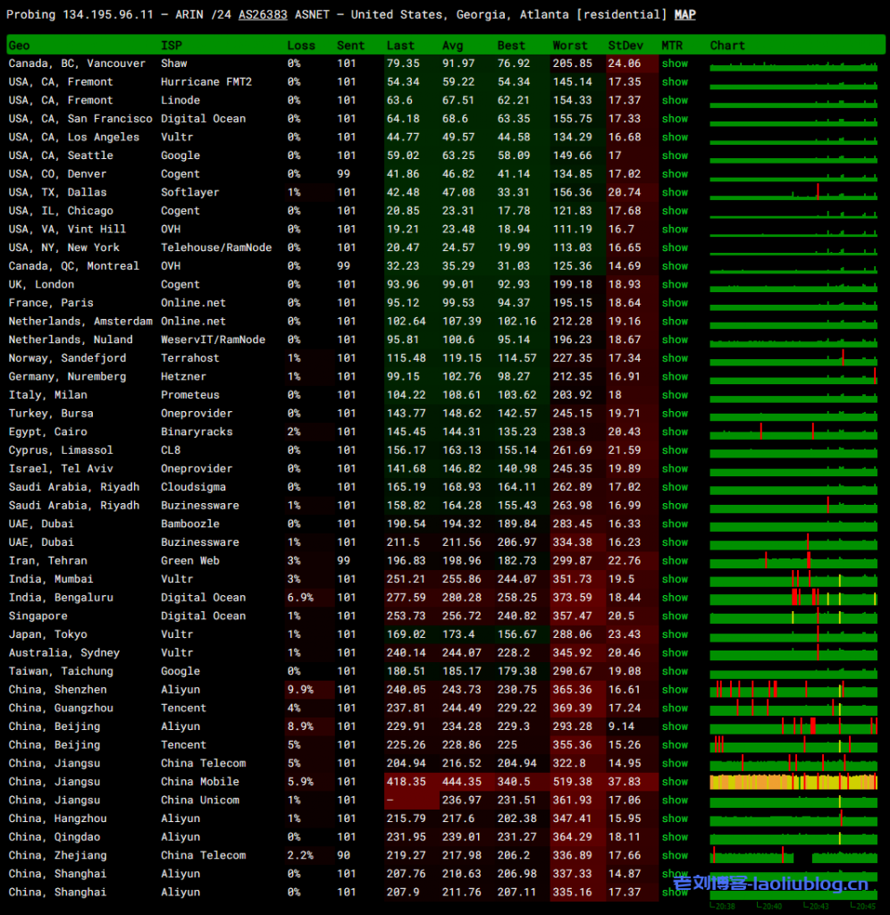The height and width of the screenshot is (915, 890).
Task: Show MTR for Jiangsu China Mobile row
Action: click(675, 782)
